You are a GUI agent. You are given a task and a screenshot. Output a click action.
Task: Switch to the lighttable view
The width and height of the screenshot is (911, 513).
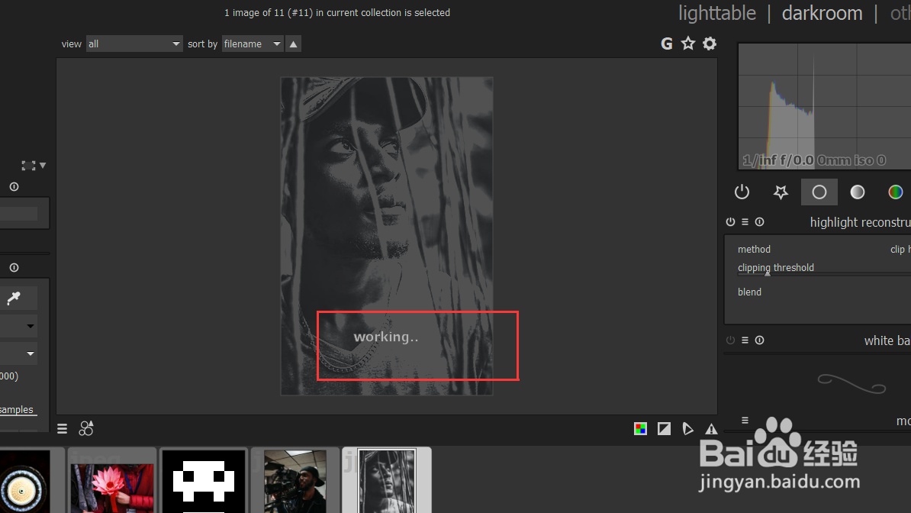click(x=717, y=13)
